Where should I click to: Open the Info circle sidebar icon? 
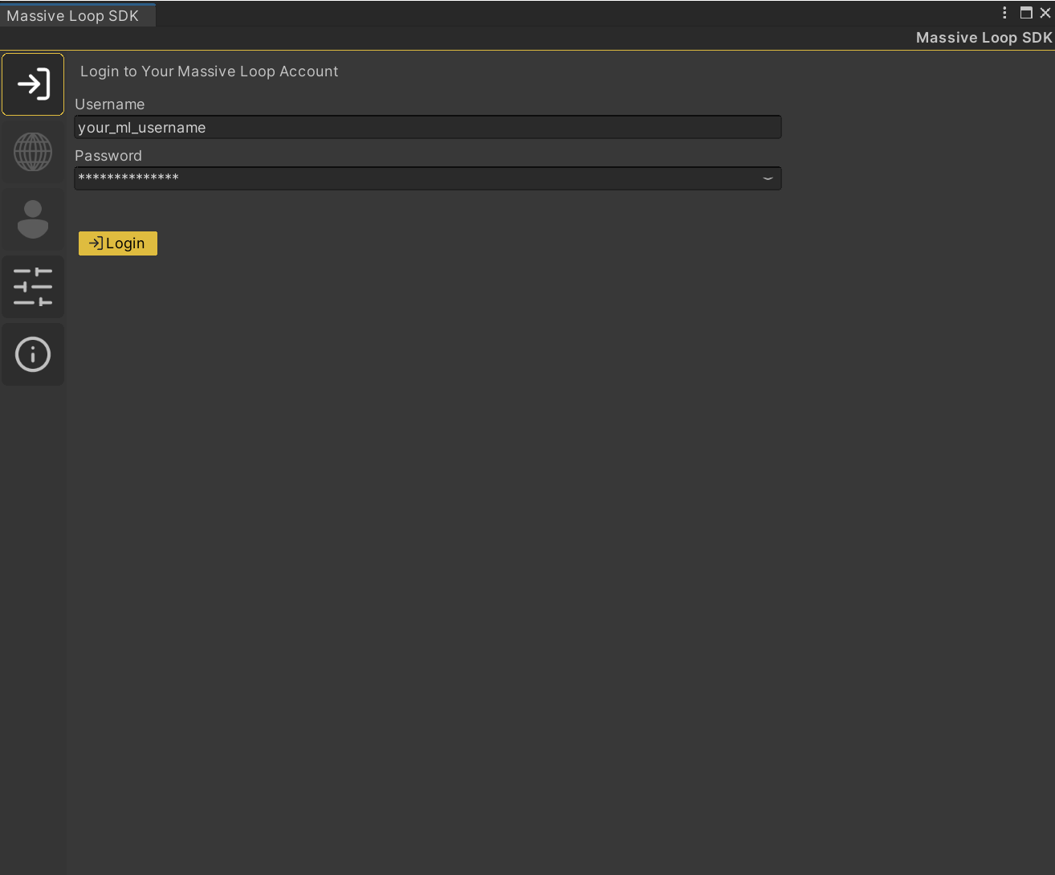(33, 354)
